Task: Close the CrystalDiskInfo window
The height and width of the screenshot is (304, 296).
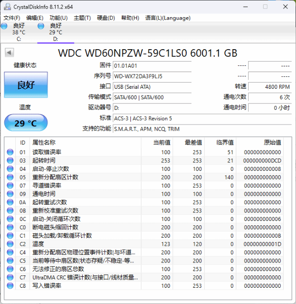Action: coord(285,7)
